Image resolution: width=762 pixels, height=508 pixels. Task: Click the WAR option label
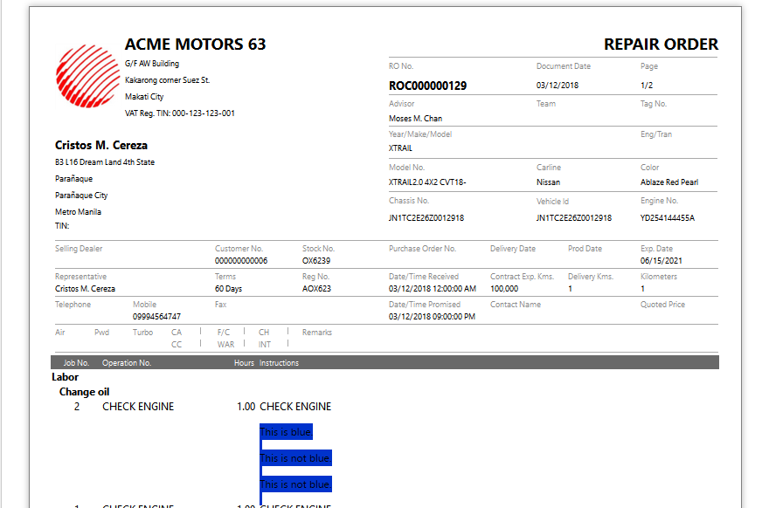point(225,345)
